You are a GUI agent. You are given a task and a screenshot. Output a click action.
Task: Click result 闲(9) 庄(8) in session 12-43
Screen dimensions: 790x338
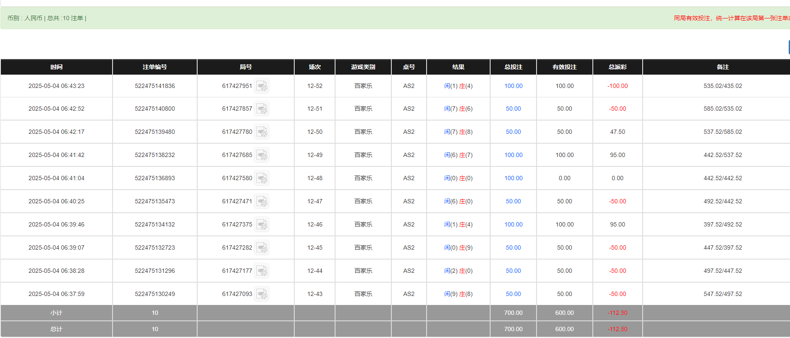click(x=458, y=294)
